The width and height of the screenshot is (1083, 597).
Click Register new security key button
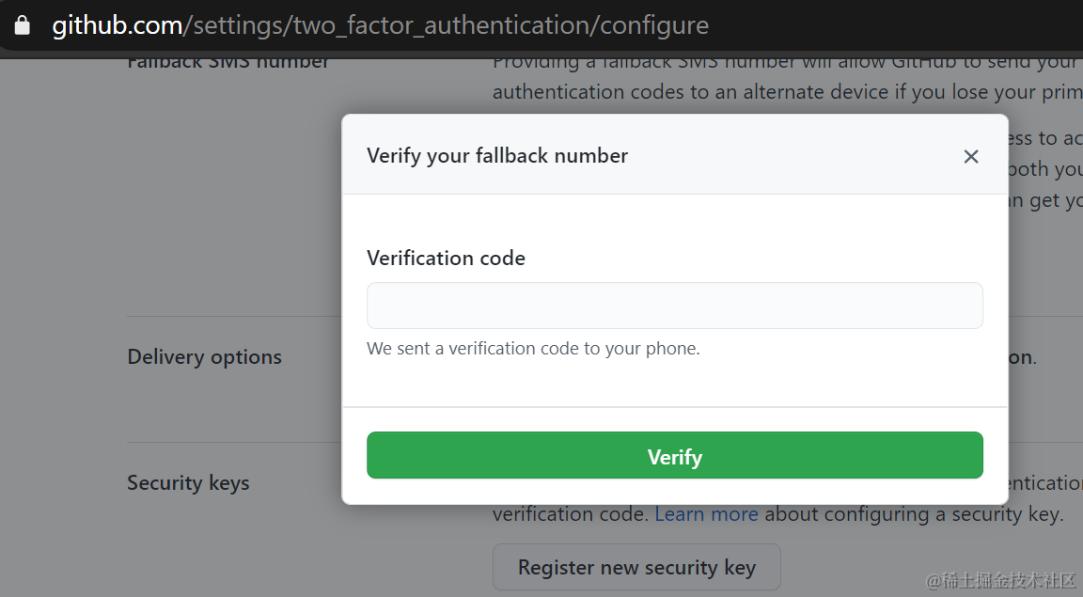click(x=636, y=568)
